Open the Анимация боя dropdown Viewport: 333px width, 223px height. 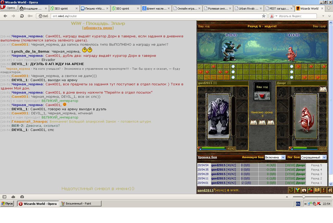click(275, 157)
